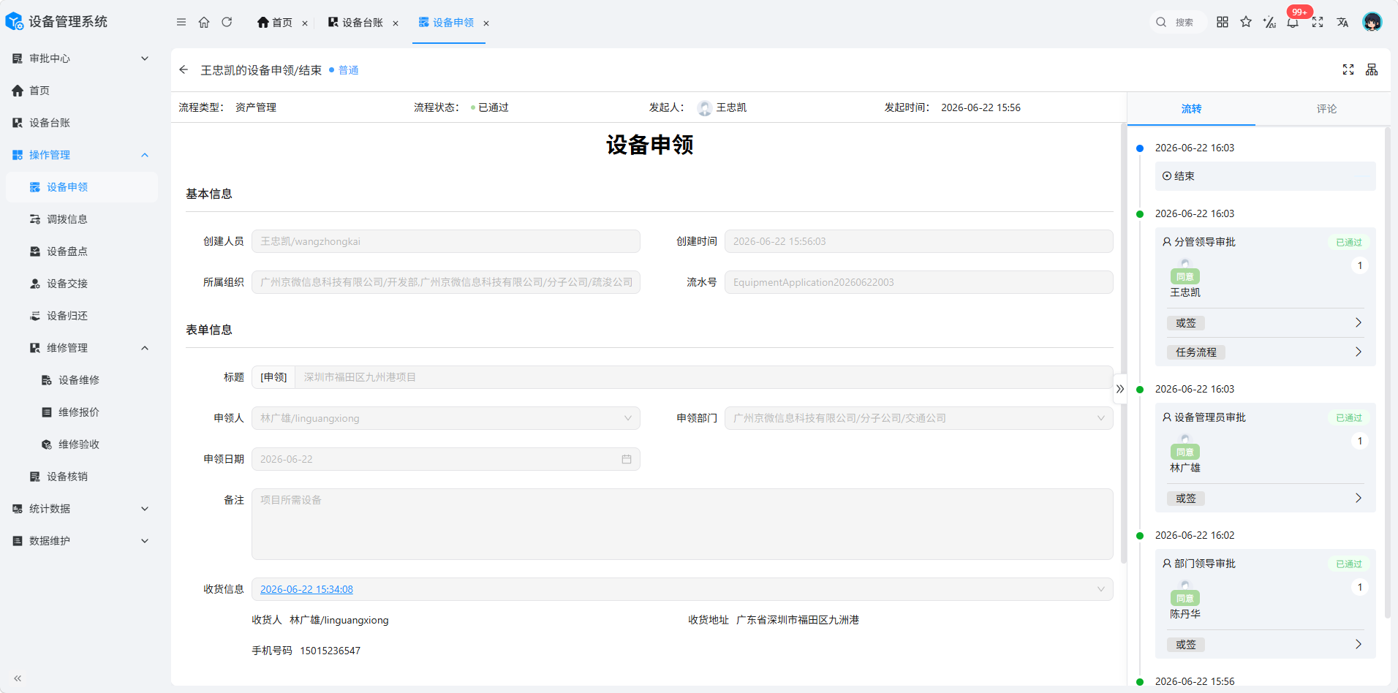The height and width of the screenshot is (693, 1398).
Task: Collapse the 维修管理 submenu
Action: (80, 348)
